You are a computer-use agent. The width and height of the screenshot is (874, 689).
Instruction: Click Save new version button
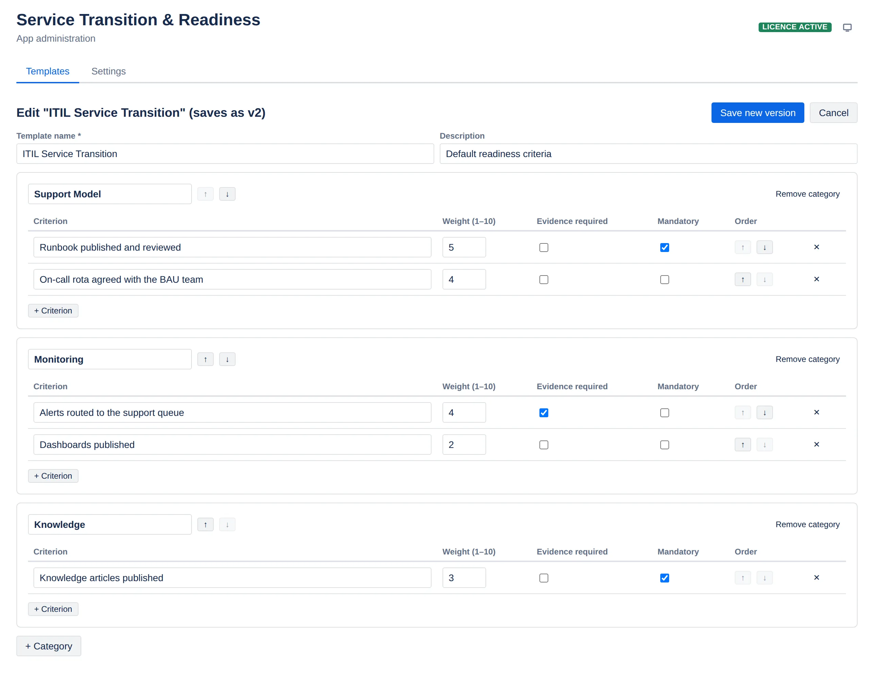(x=758, y=113)
